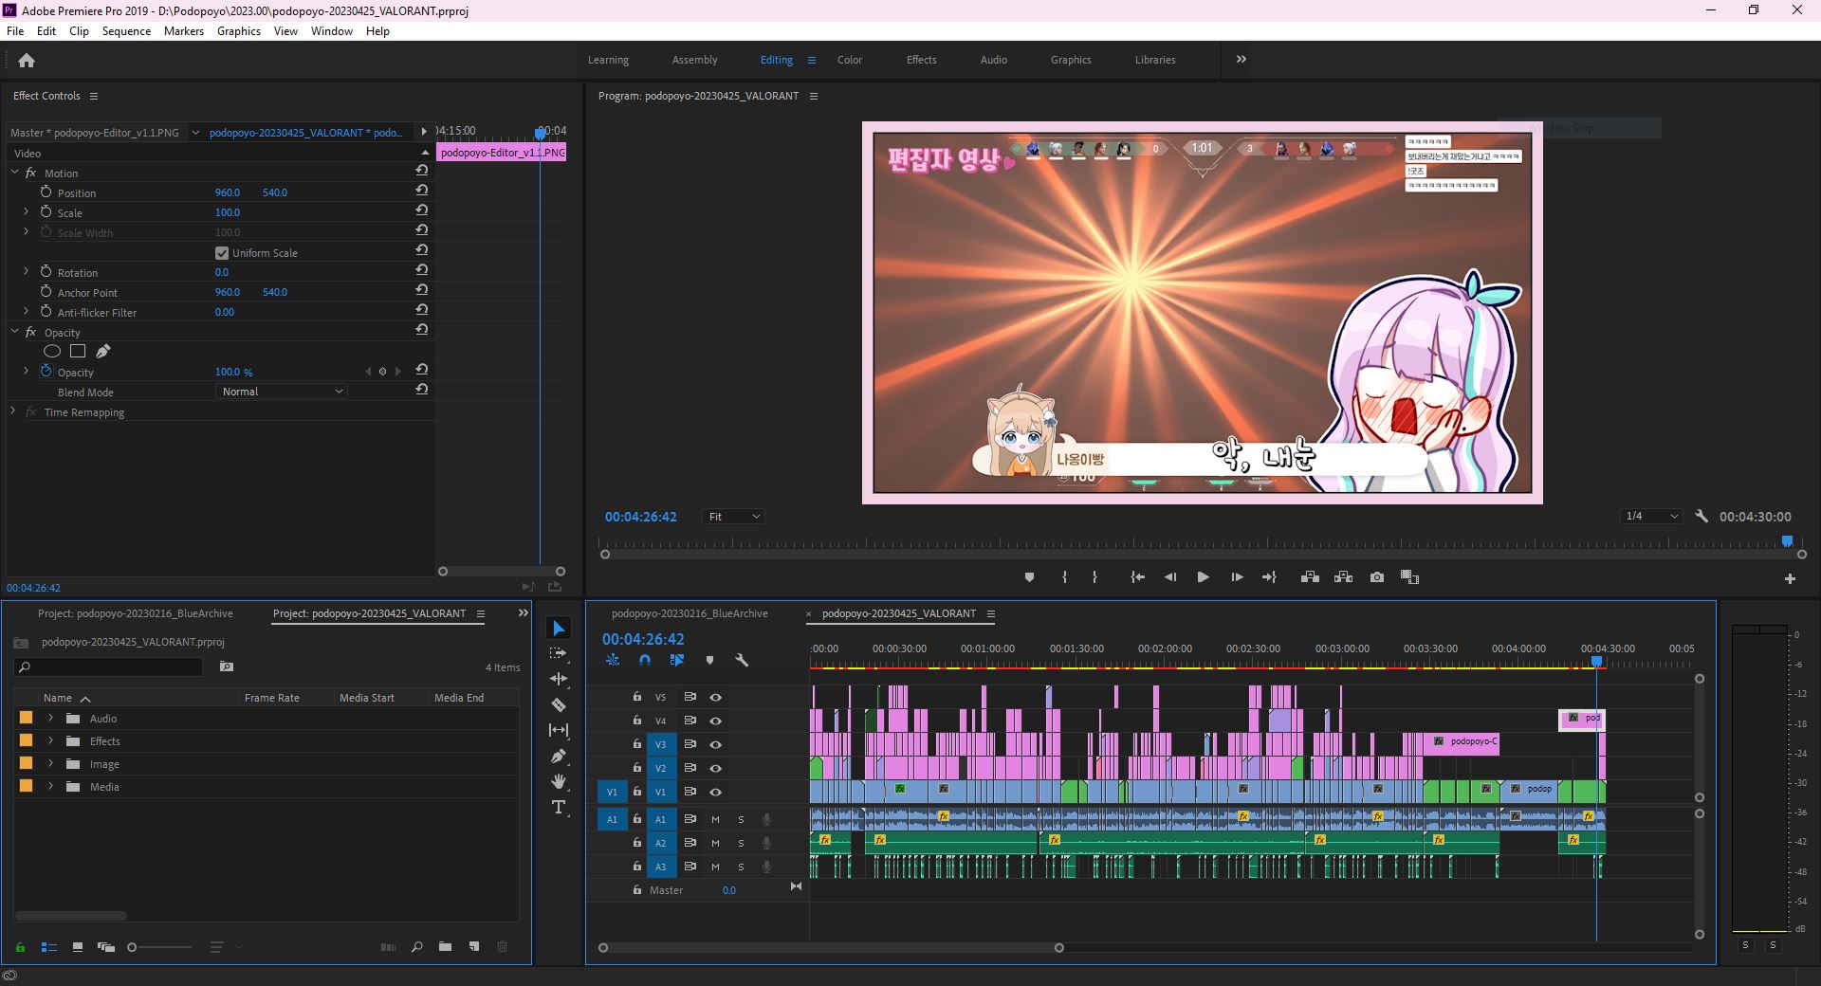Open timeline wrench display settings
This screenshot has width=1821, height=986.
[x=742, y=660]
